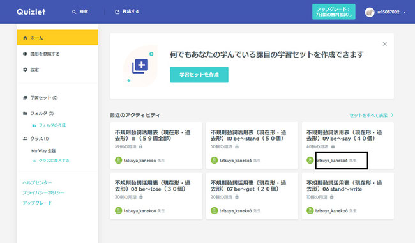Click the 作成する create icon
The width and height of the screenshot is (415, 243).
point(117,12)
